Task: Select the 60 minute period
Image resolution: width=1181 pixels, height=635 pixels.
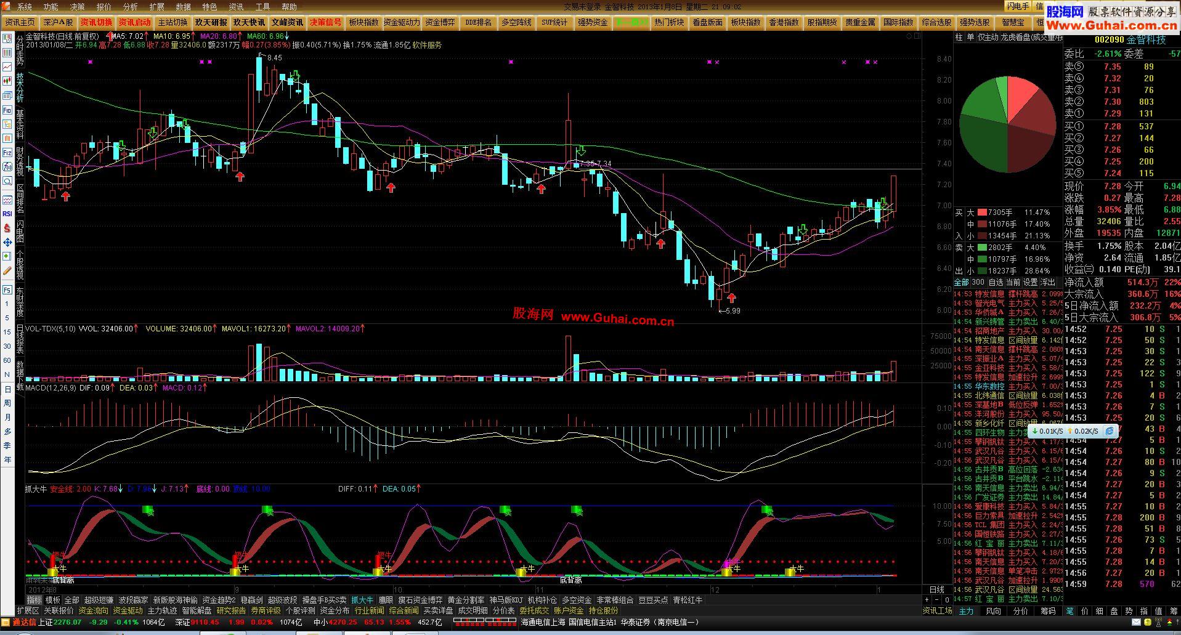Action: [x=7, y=360]
